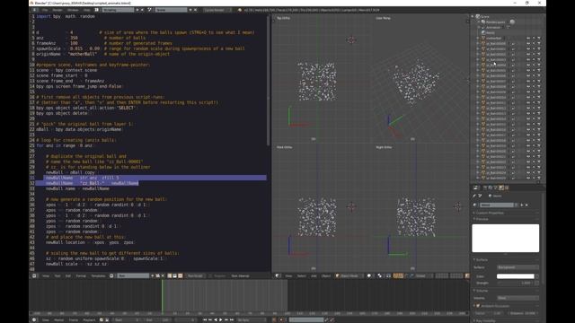The image size is (575, 323).
Task: Open the Cycles Render engine dropdown
Action: (217, 10)
